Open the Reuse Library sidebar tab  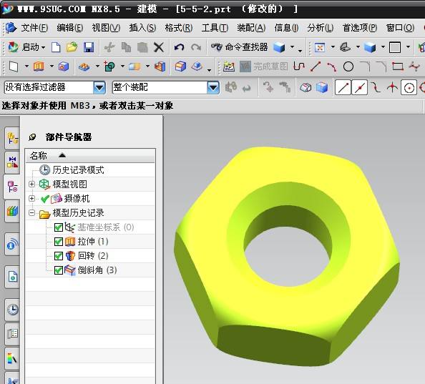pos(12,211)
